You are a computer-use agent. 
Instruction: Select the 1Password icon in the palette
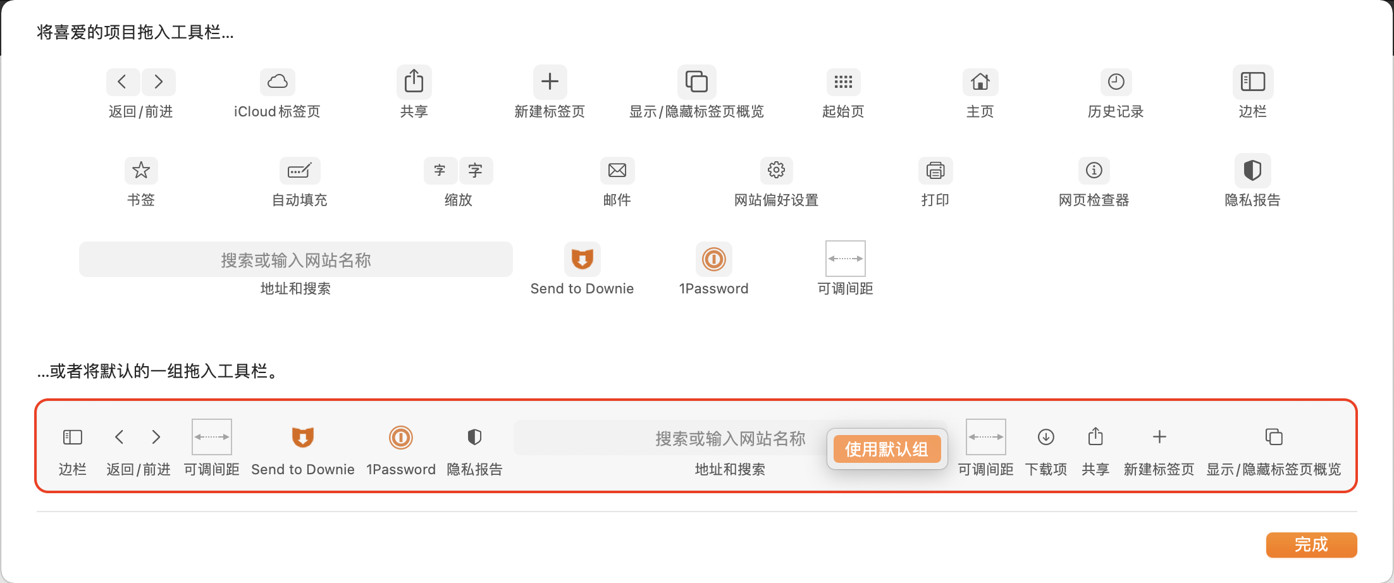pos(713,259)
